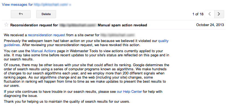Star the reconsideration request message
Viewport: 228px width, 106px height.
[x=6, y=25]
